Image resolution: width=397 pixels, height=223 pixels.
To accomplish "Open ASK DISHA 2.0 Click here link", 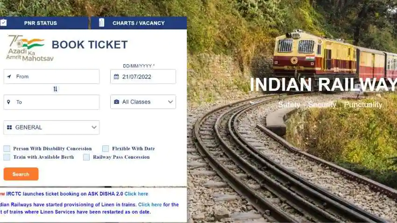I will [x=136, y=194].
